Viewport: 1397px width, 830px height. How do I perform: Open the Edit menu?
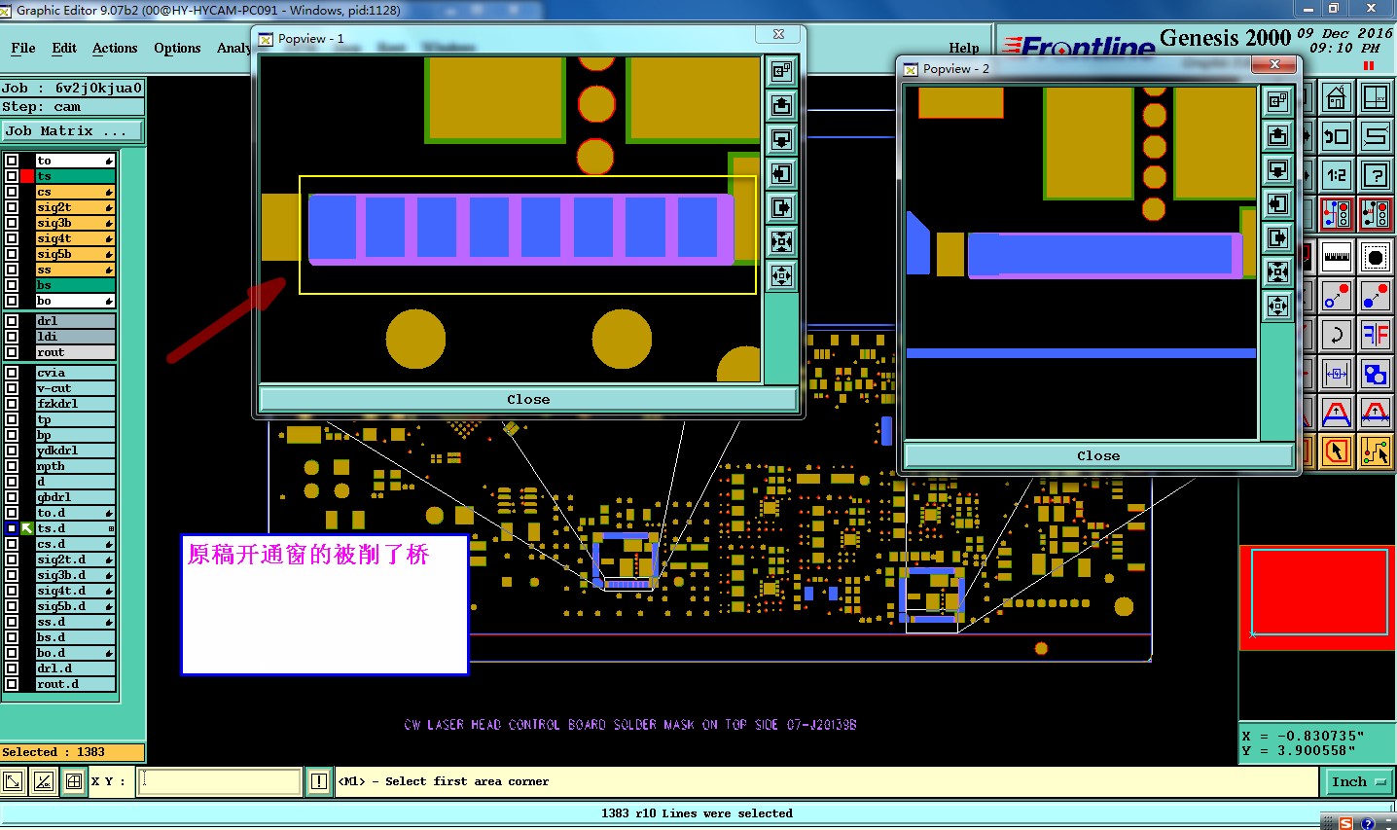pyautogui.click(x=64, y=48)
